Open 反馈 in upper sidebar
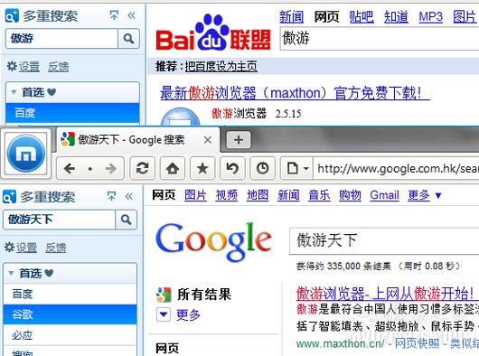 click(58, 67)
